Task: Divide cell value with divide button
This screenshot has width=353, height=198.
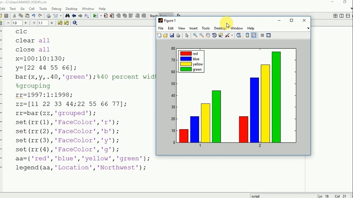Action: point(34,23)
